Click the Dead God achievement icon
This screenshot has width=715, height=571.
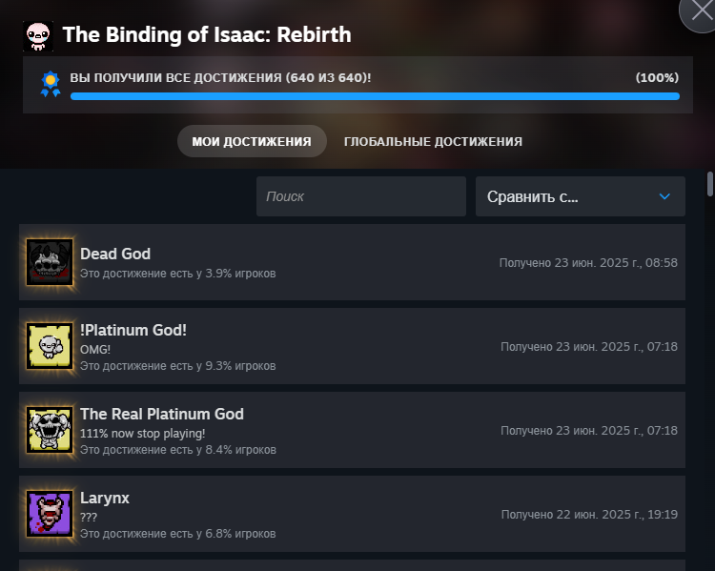[50, 262]
